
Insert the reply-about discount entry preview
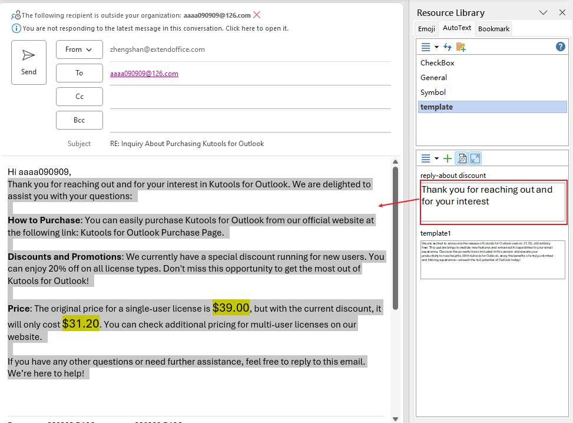coord(492,202)
